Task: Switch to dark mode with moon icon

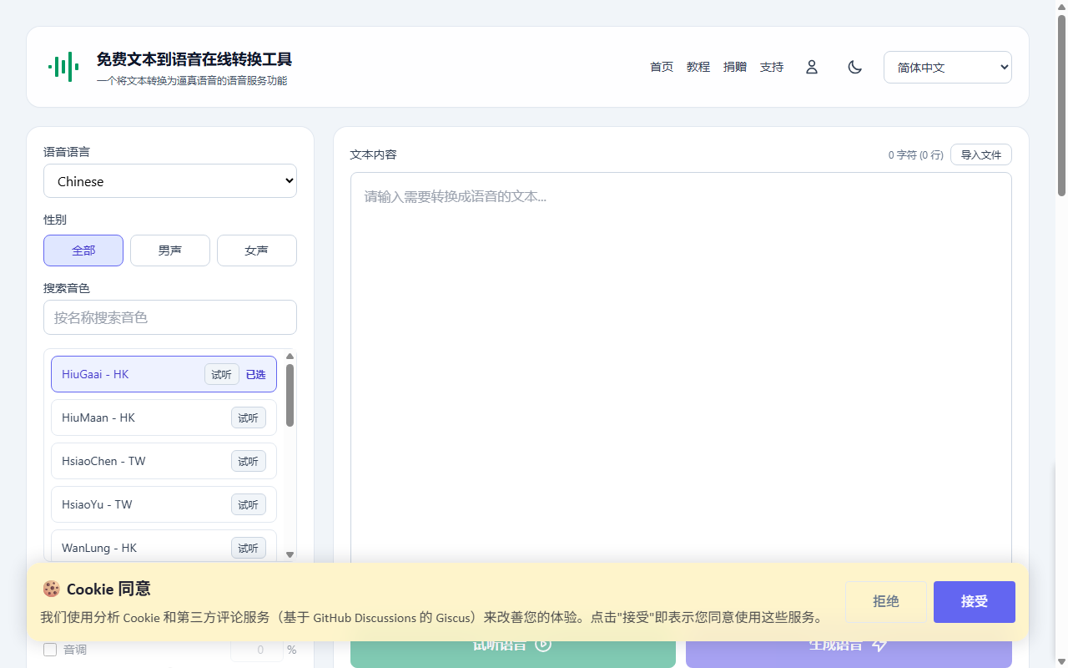Action: click(855, 67)
